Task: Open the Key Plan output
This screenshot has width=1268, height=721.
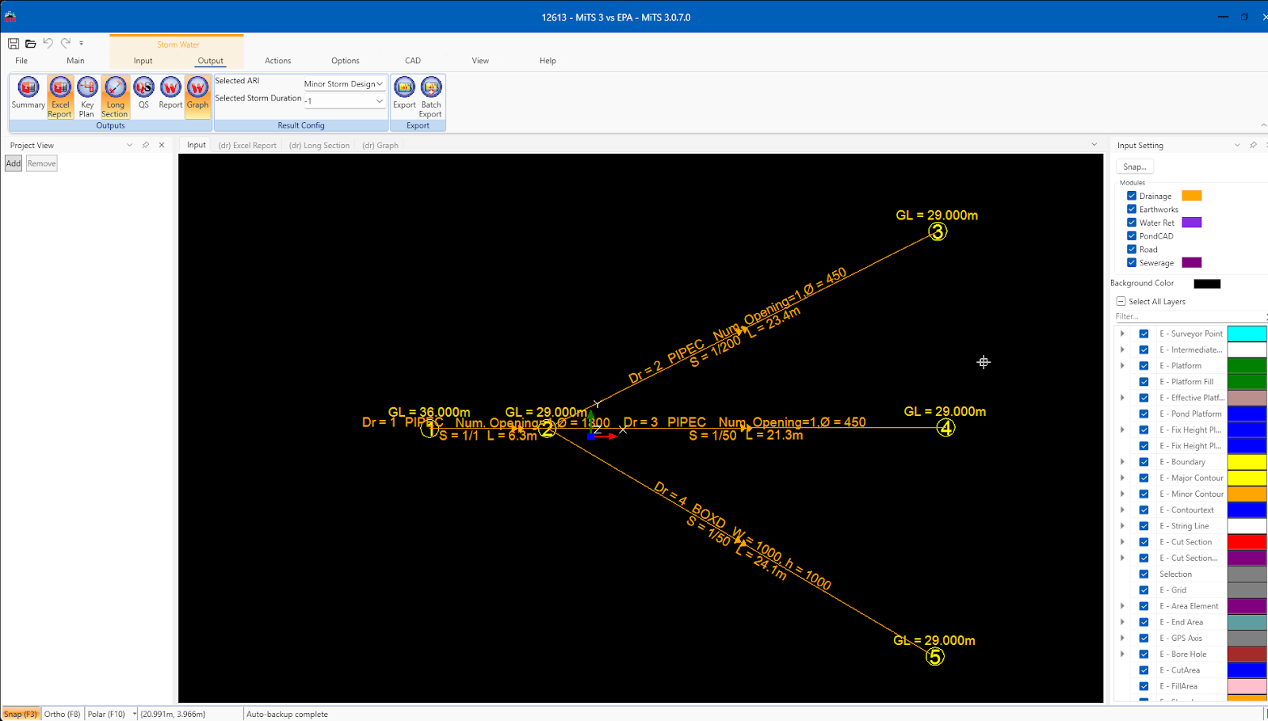Action: (87, 97)
